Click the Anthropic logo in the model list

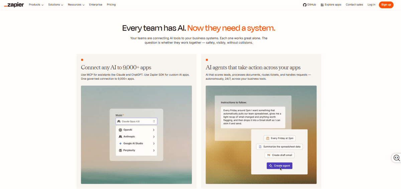click(x=120, y=137)
